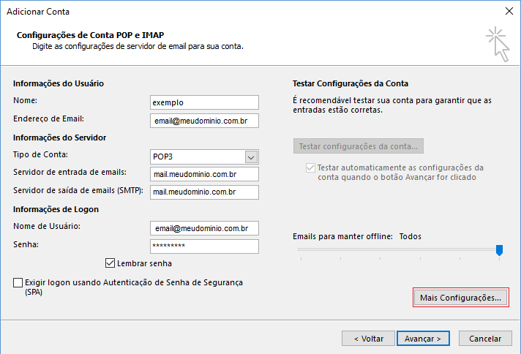Go back with the Voltar button
The height and width of the screenshot is (354, 521).
(x=369, y=339)
